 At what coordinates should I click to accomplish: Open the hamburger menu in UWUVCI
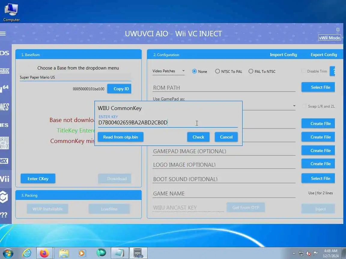3,34
